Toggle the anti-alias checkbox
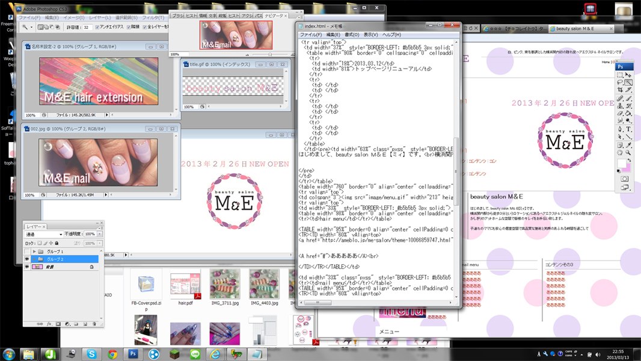 coord(97,27)
